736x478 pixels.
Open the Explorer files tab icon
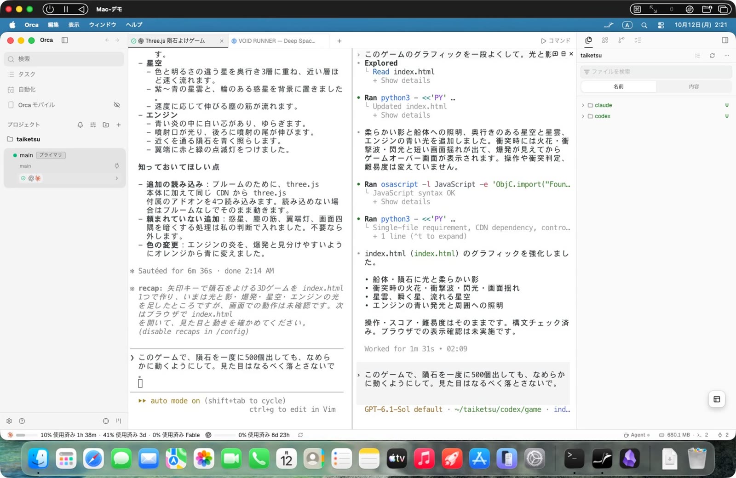pos(588,40)
